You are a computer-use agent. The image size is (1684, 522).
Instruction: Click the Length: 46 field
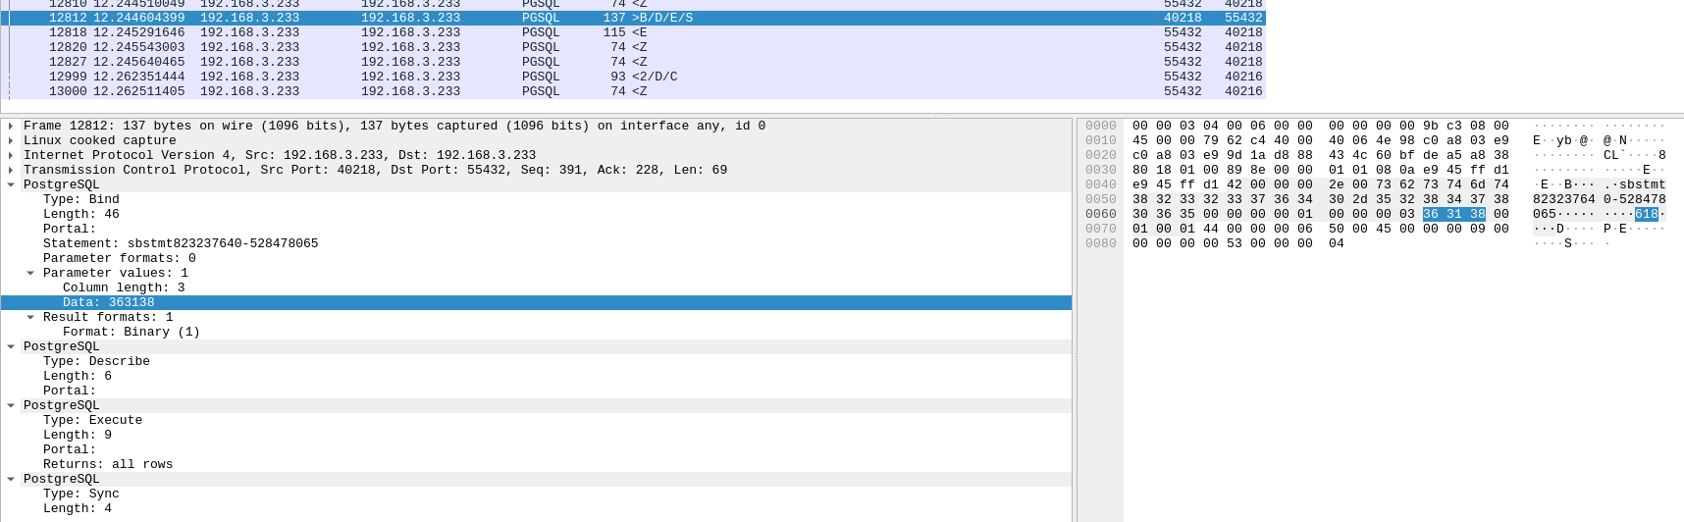pos(81,214)
